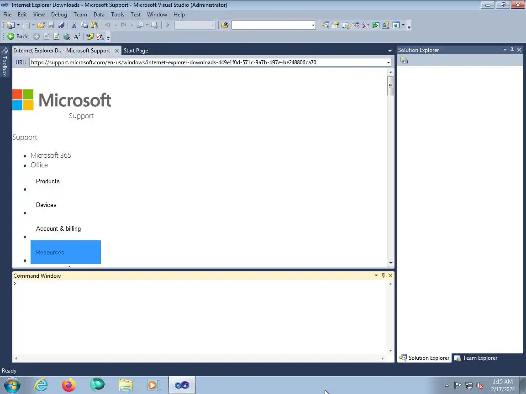
Task: Click the web page vertical scrollbar thumb
Action: (x=390, y=86)
